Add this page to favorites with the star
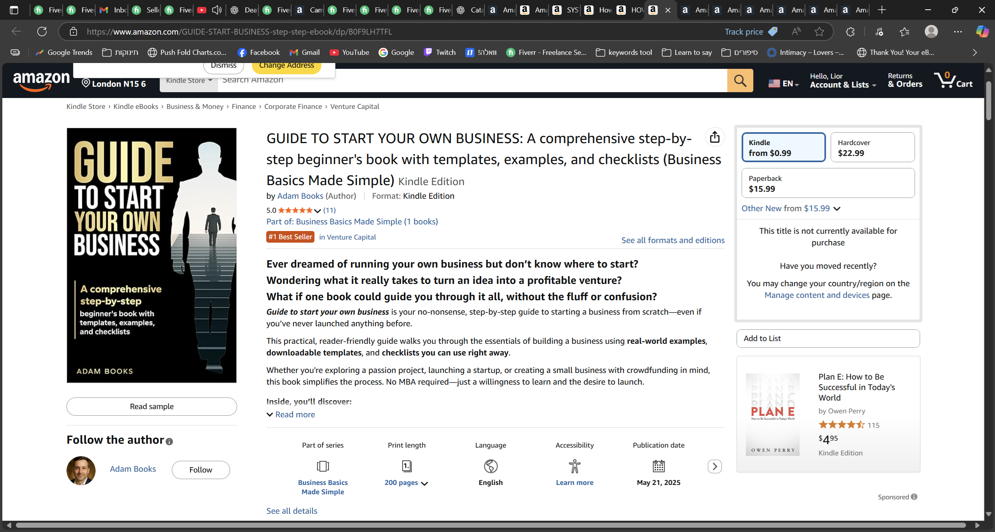 [819, 31]
